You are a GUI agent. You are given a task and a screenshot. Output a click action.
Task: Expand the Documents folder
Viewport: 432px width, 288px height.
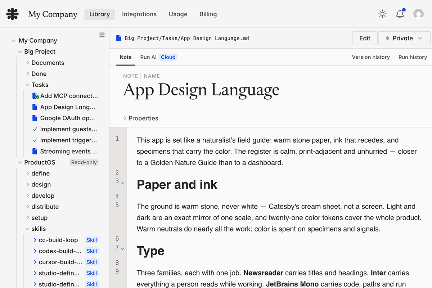point(28,63)
